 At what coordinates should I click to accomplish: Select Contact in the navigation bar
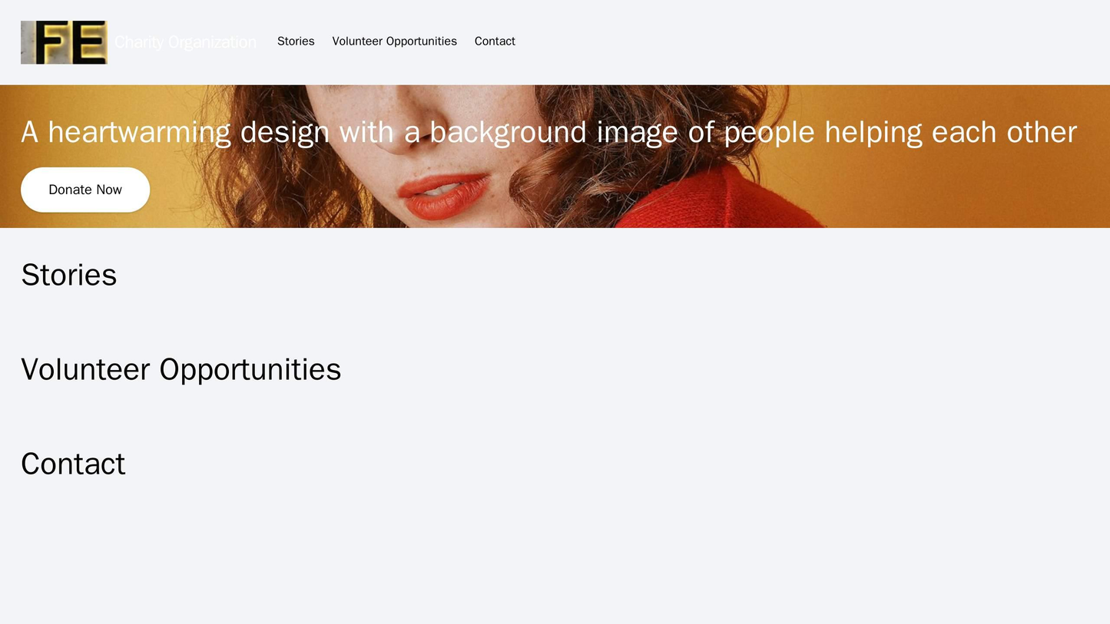[x=494, y=41]
